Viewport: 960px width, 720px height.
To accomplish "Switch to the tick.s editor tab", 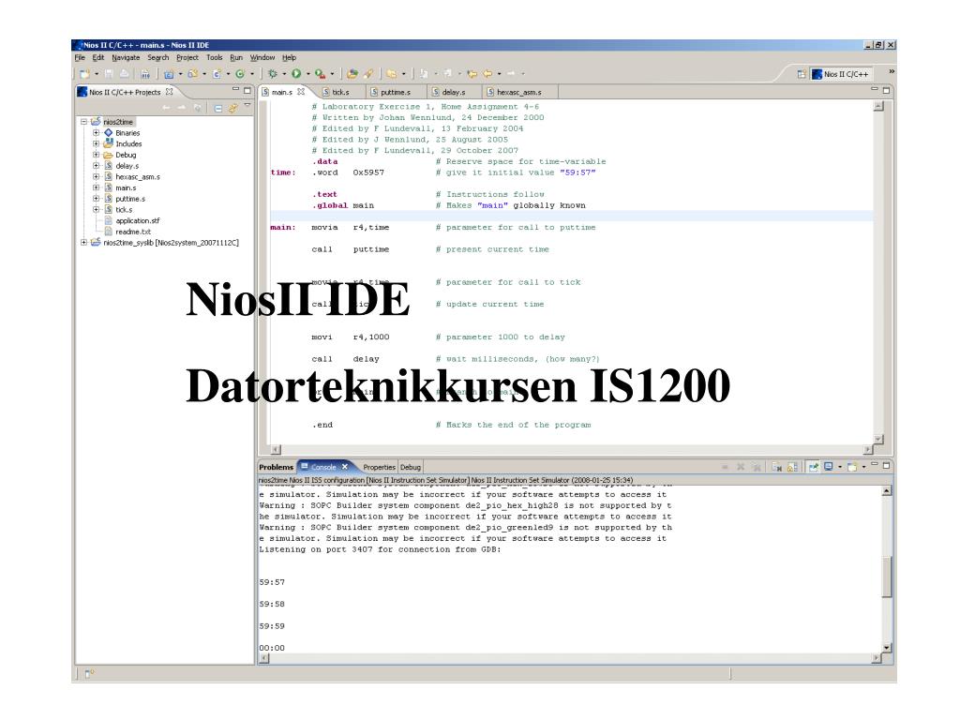I will tap(337, 92).
